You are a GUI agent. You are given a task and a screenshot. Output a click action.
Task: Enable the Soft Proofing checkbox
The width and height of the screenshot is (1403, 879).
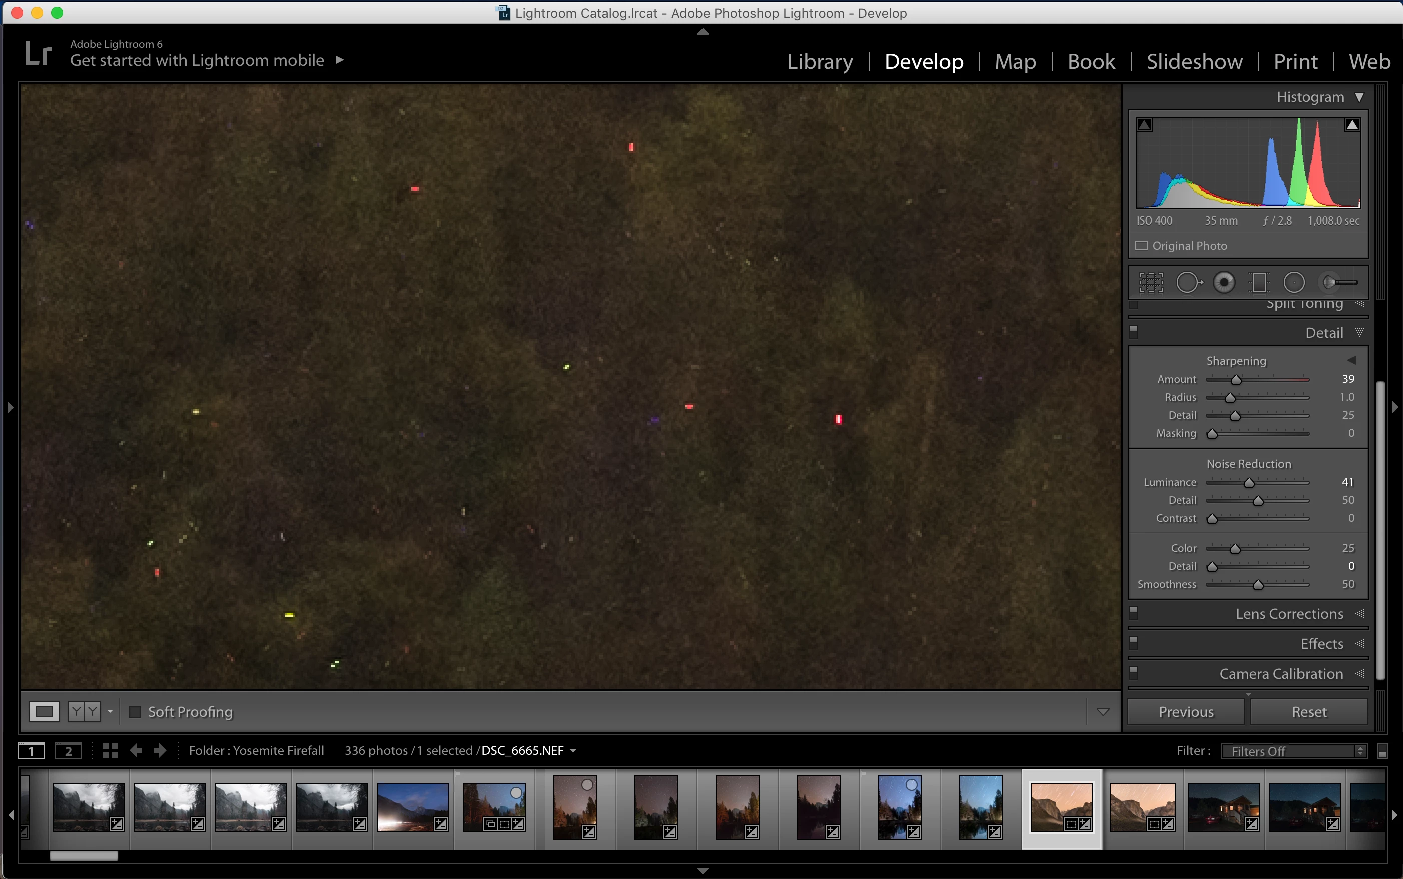(x=135, y=711)
